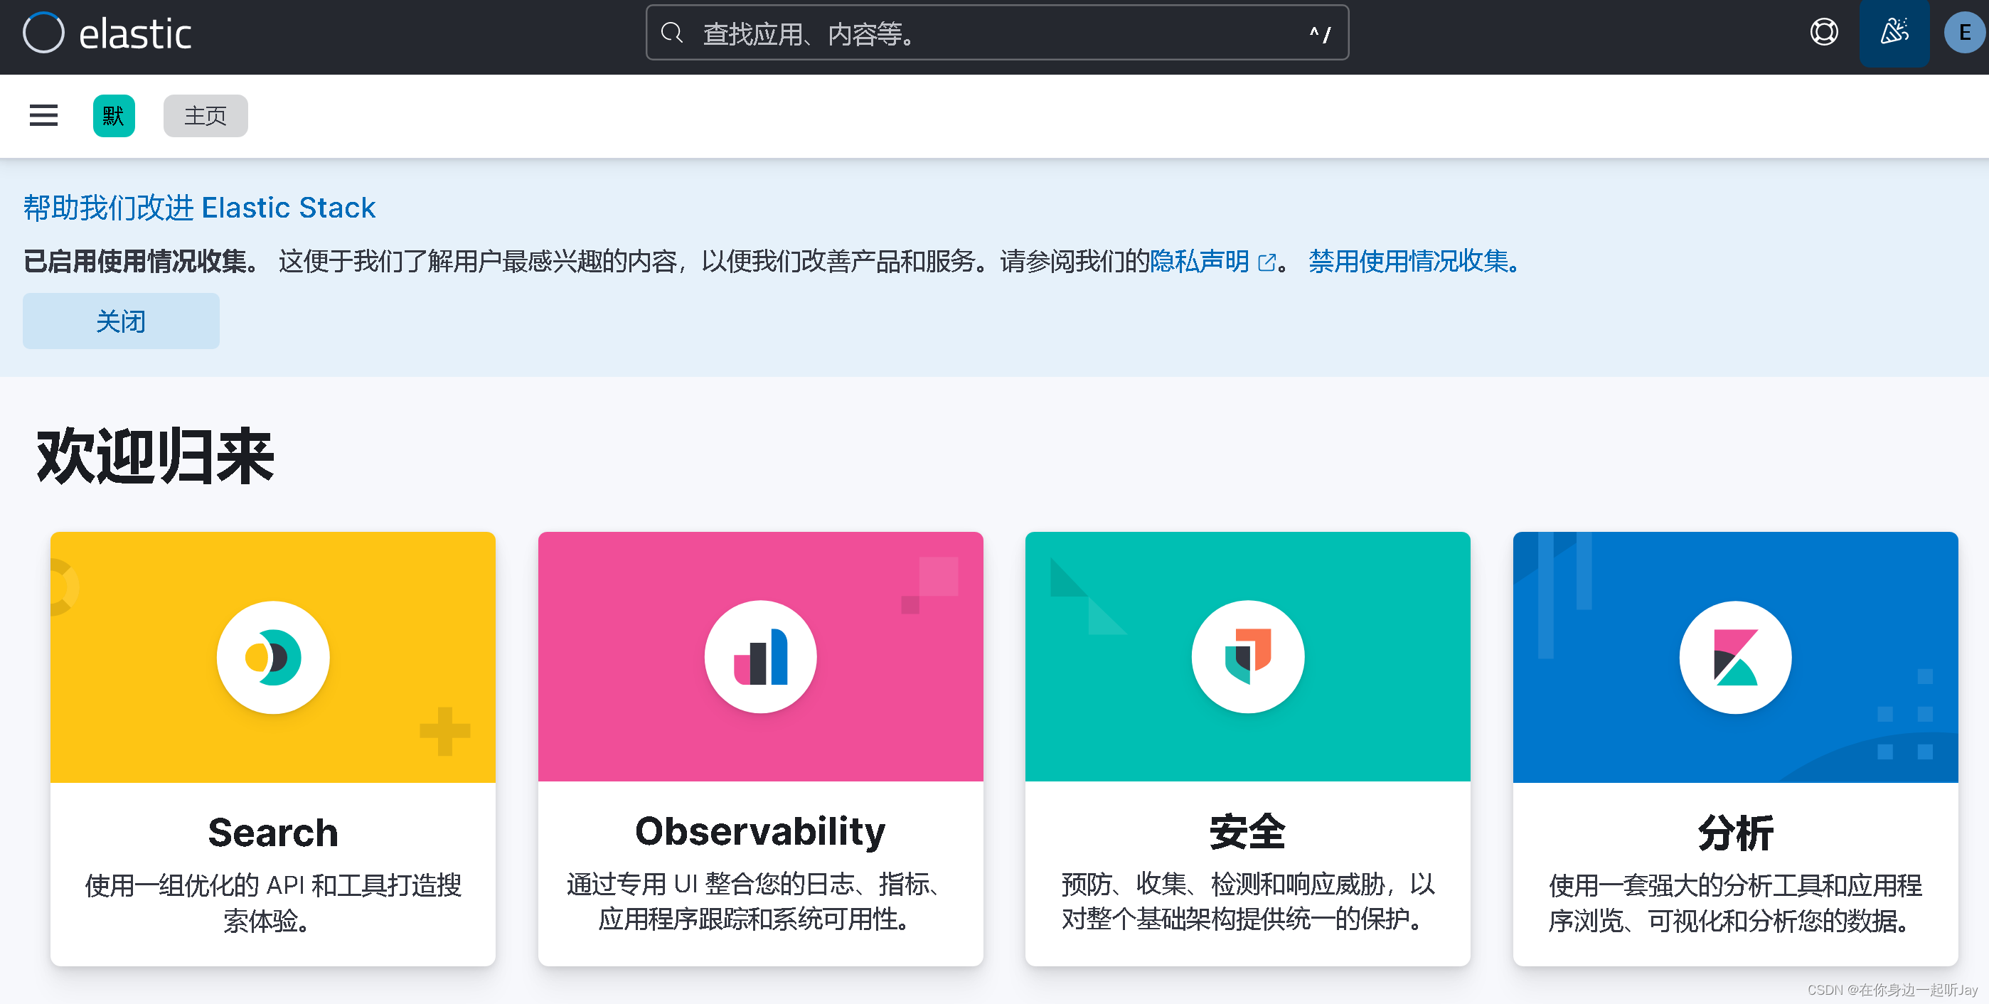Click the Security shield icon
Viewport: 1989px width, 1004px height.
pyautogui.click(x=1248, y=657)
